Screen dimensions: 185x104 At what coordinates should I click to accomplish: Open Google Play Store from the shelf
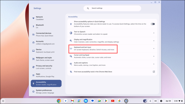pos(106,101)
